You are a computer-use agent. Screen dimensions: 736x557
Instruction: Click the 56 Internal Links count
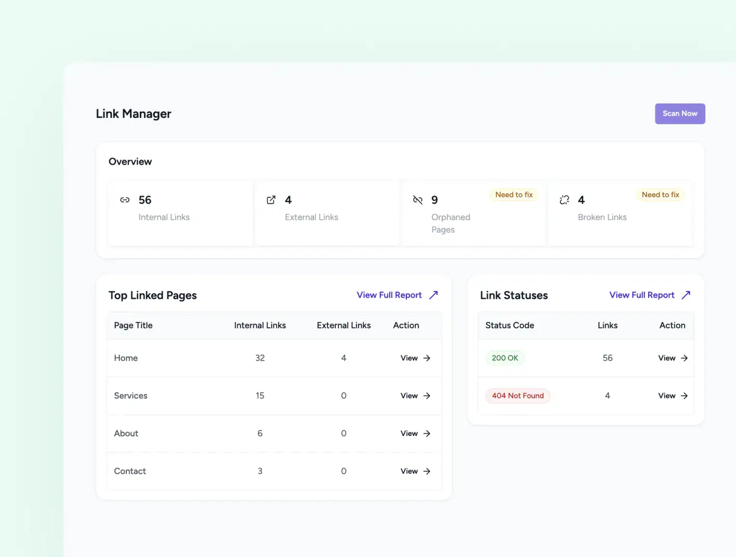coord(145,200)
